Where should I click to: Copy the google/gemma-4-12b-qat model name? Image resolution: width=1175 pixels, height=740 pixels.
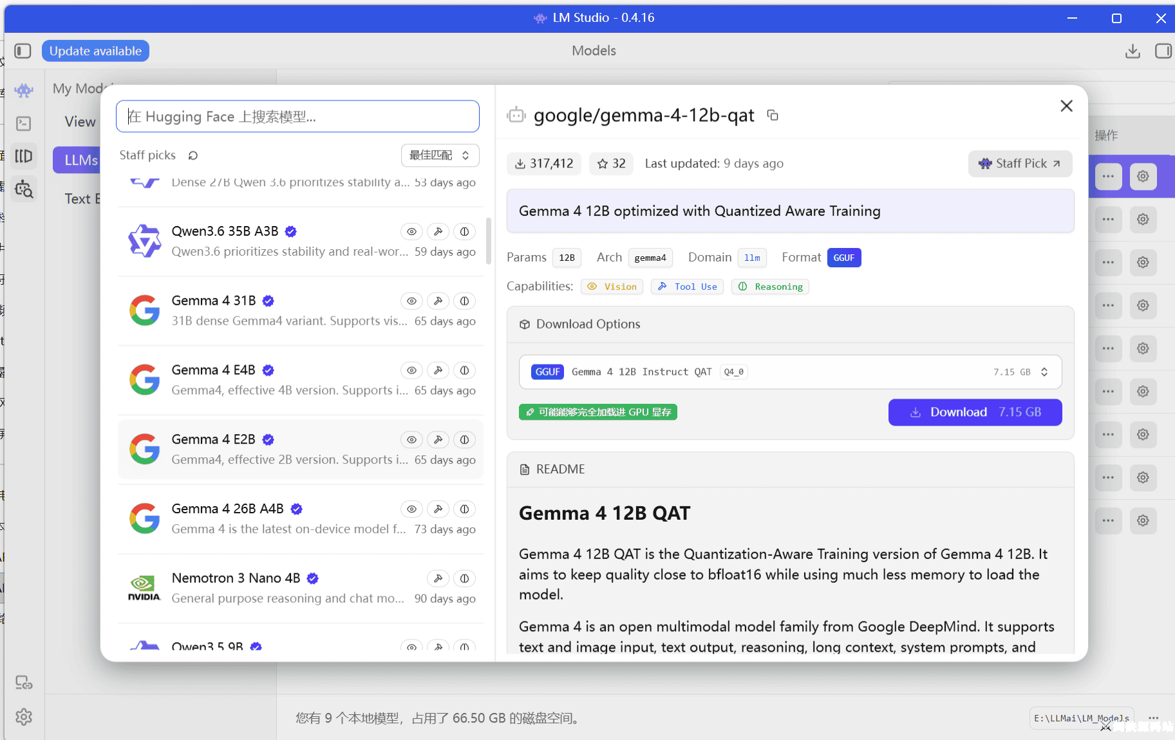(x=773, y=115)
